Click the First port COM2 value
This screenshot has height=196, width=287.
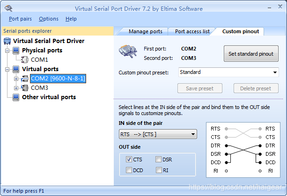[189, 49]
